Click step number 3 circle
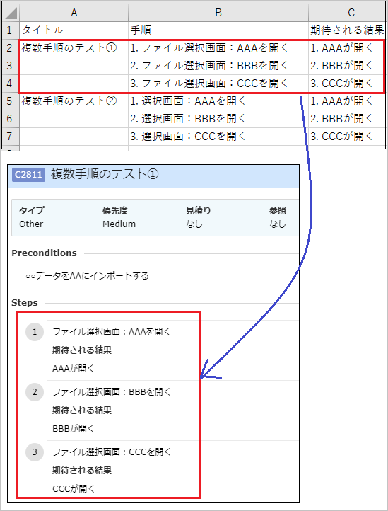 [35, 452]
